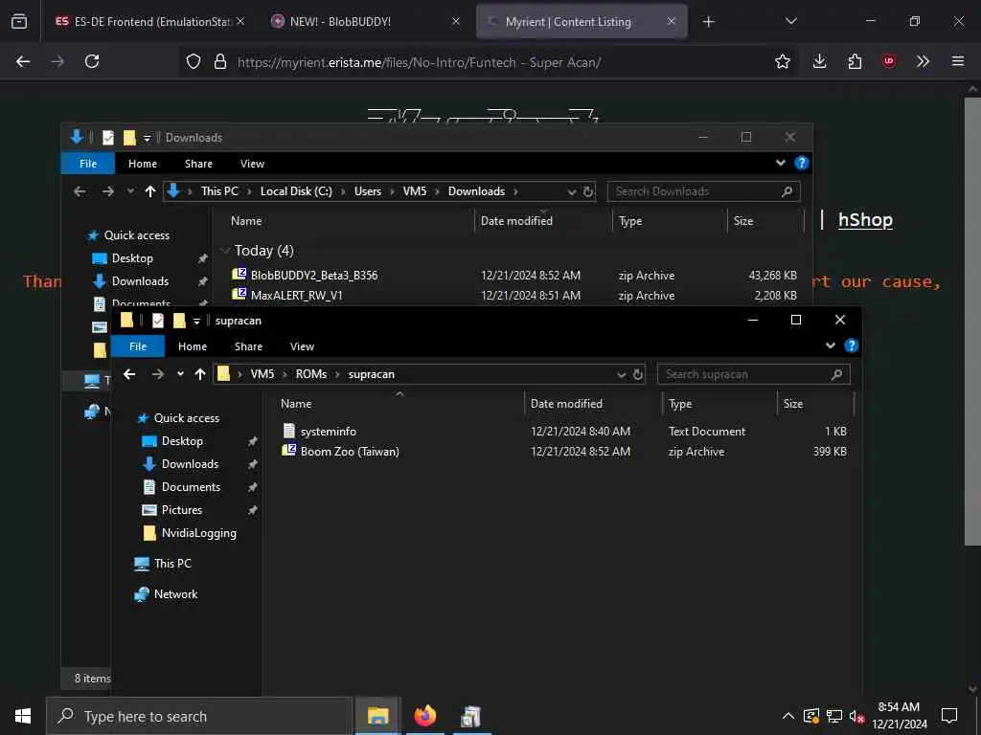
Task: Open View tab in supracan window
Action: click(x=302, y=346)
